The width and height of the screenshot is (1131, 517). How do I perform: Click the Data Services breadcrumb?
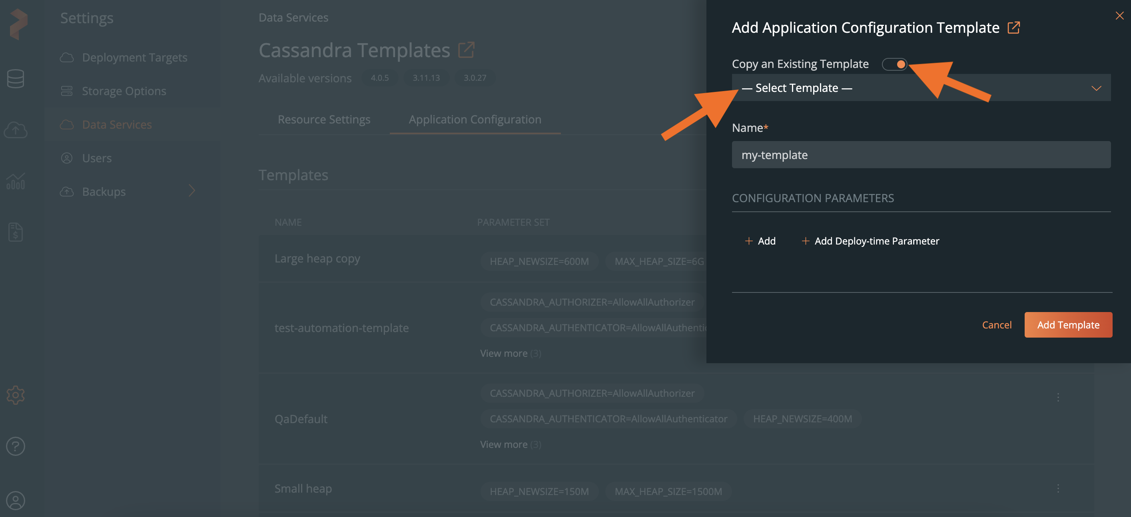(x=293, y=18)
